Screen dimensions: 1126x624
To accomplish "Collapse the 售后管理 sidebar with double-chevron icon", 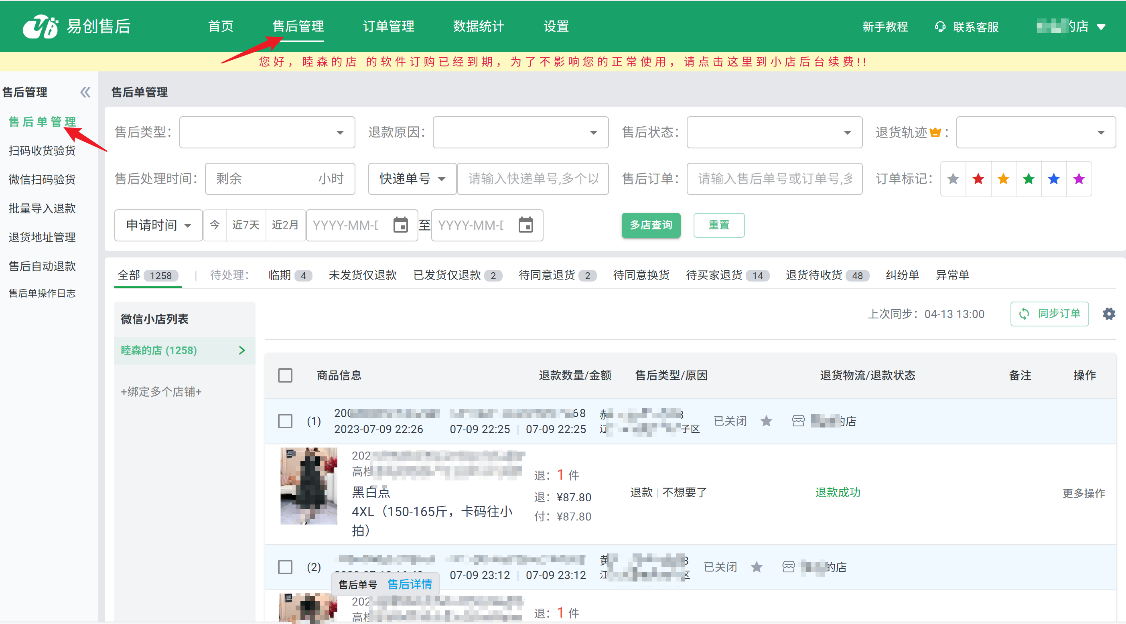I will coord(85,92).
